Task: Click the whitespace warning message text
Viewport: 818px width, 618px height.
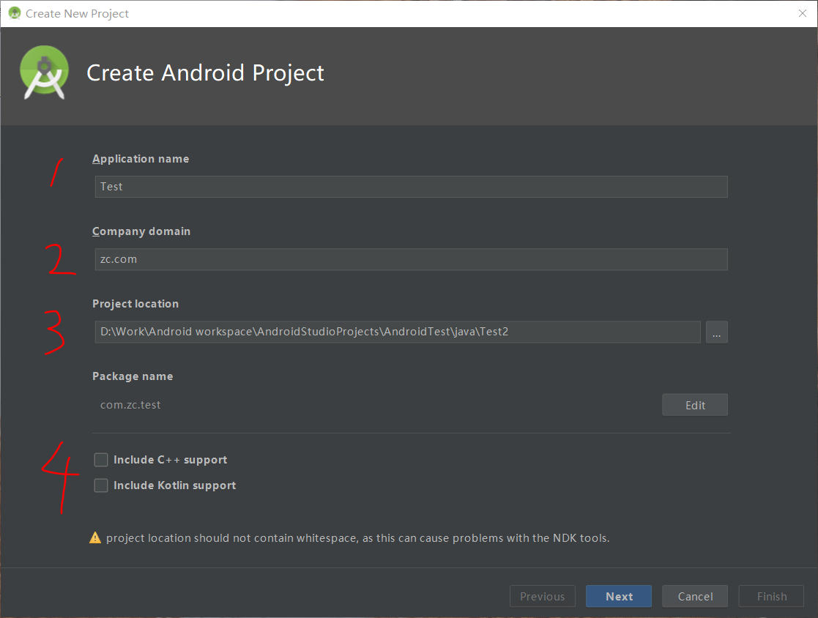Action: point(358,538)
